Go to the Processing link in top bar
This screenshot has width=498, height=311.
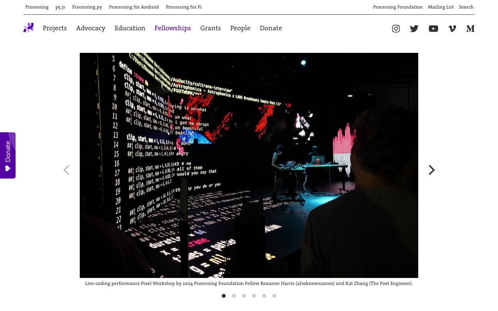37,7
